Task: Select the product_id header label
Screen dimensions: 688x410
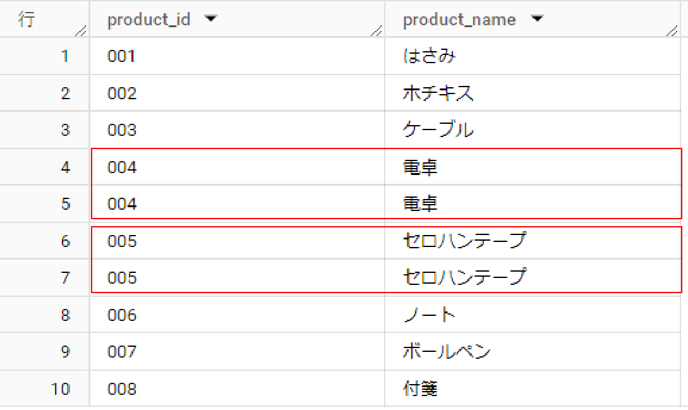Action: pos(150,20)
